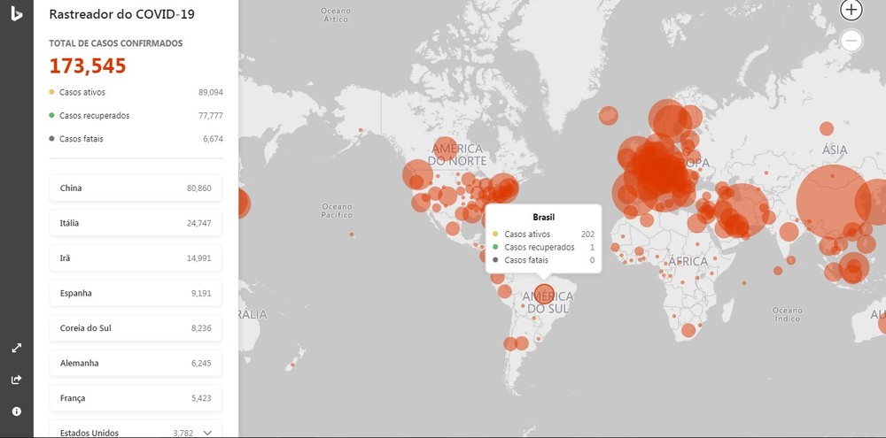Open the info icon in sidebar

[x=16, y=411]
